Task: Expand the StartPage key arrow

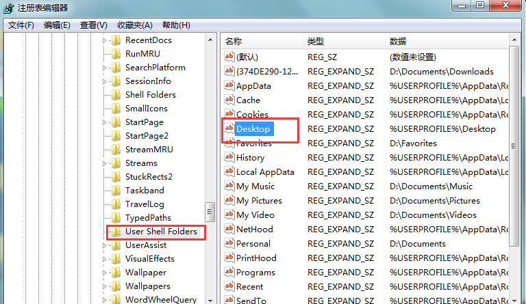Action: click(x=104, y=123)
